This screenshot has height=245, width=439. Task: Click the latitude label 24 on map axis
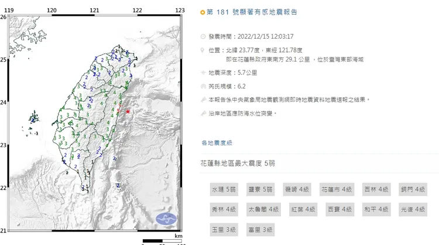[x=3, y=103]
